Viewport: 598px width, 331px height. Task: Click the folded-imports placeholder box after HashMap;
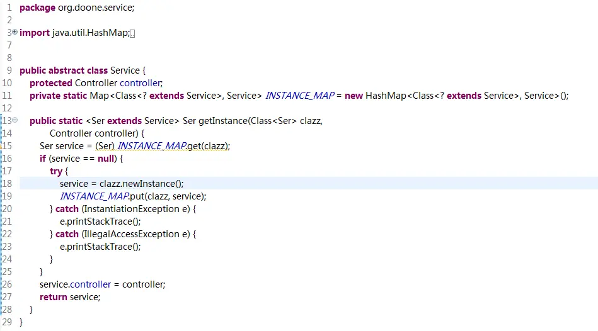(x=132, y=33)
